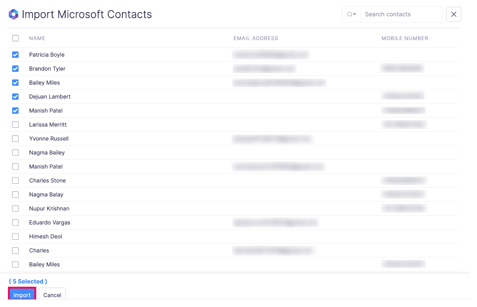477x307 pixels.
Task: Enable the Charles Stone checkbox
Action: [x=15, y=181]
